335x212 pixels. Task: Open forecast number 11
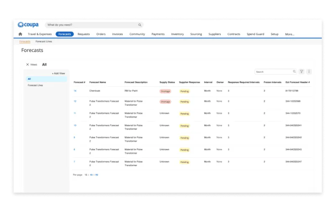tap(75, 113)
